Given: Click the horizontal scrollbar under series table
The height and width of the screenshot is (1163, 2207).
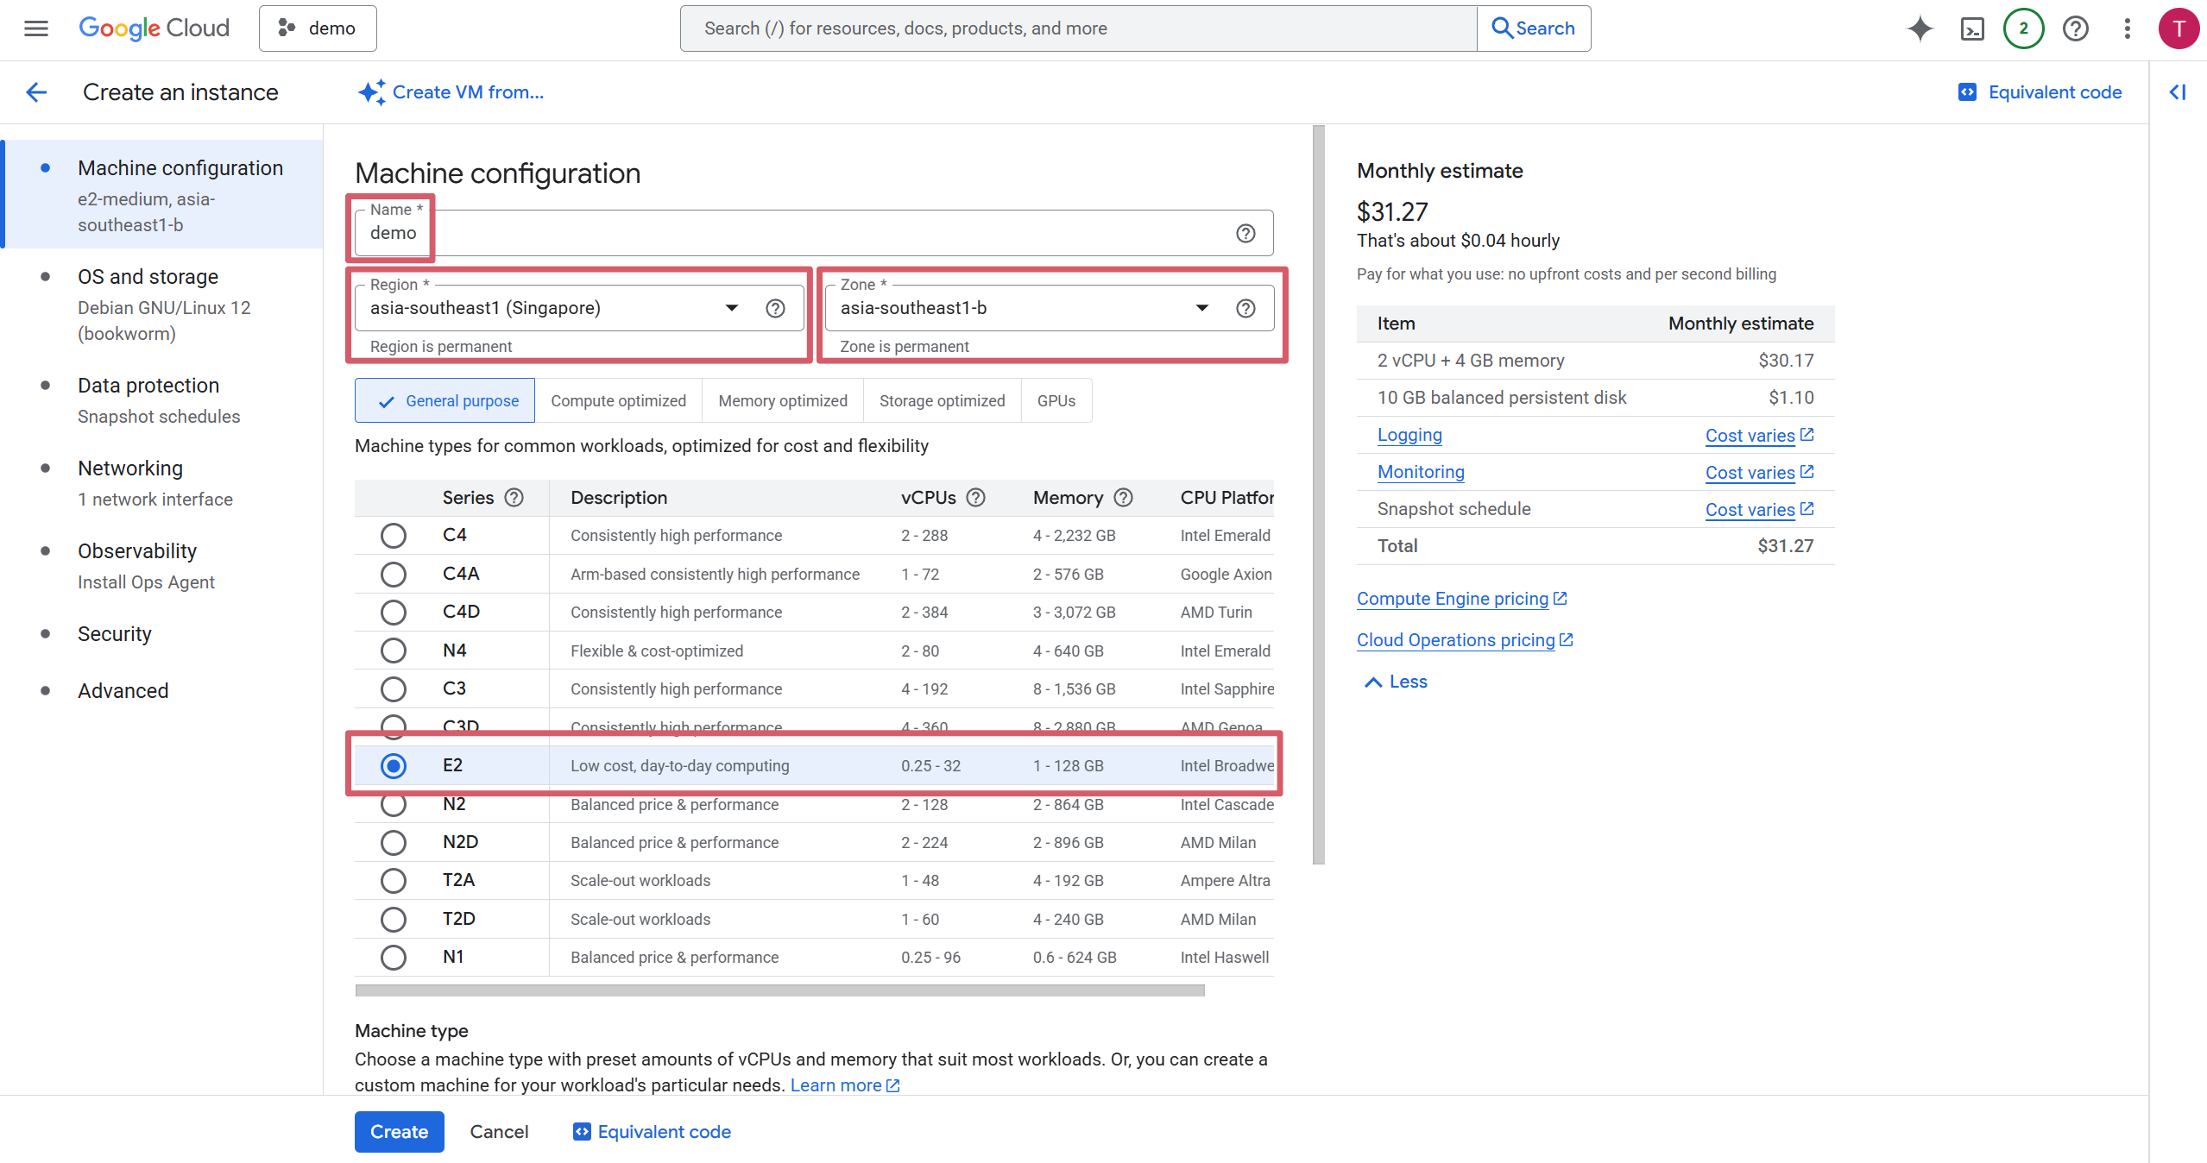Looking at the screenshot, I should point(779,990).
